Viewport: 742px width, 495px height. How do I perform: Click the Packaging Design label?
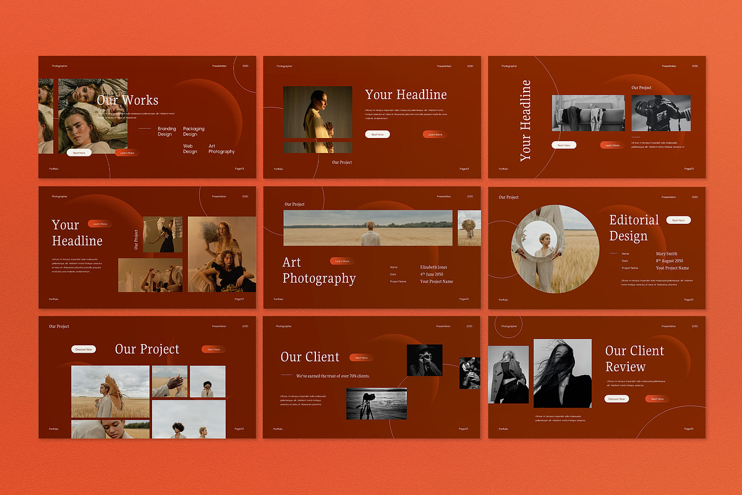click(193, 131)
